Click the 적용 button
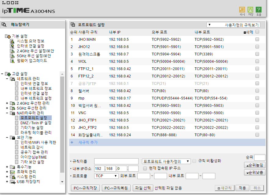The width and height of the screenshot is (271, 195). [242, 188]
